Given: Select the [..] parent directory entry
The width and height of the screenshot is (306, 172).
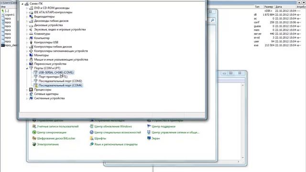Looking at the screenshot, I should [x=7, y=11].
